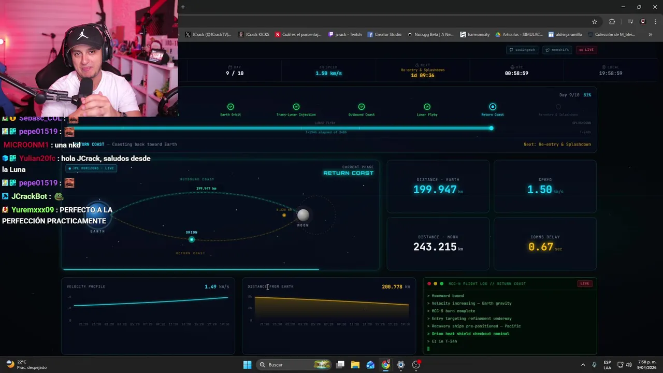Screen dimensions: 663x373
Task: Open File Explorer from the taskbar
Action: coord(355,365)
